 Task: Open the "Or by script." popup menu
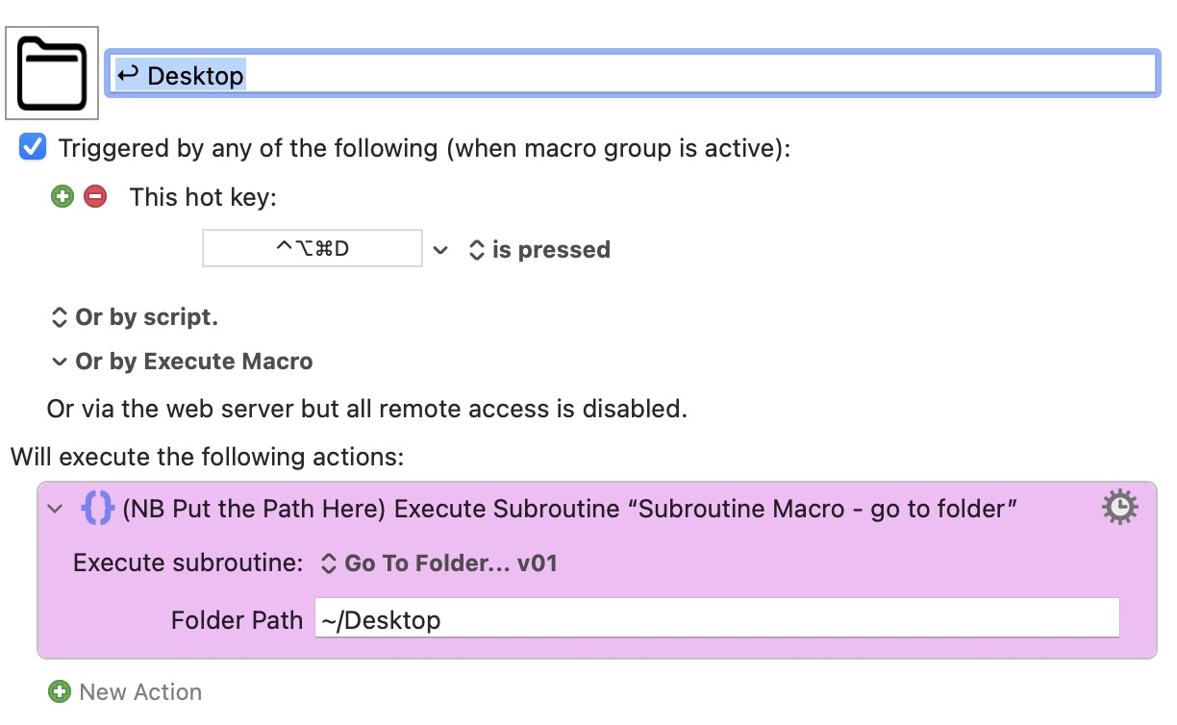(x=134, y=316)
